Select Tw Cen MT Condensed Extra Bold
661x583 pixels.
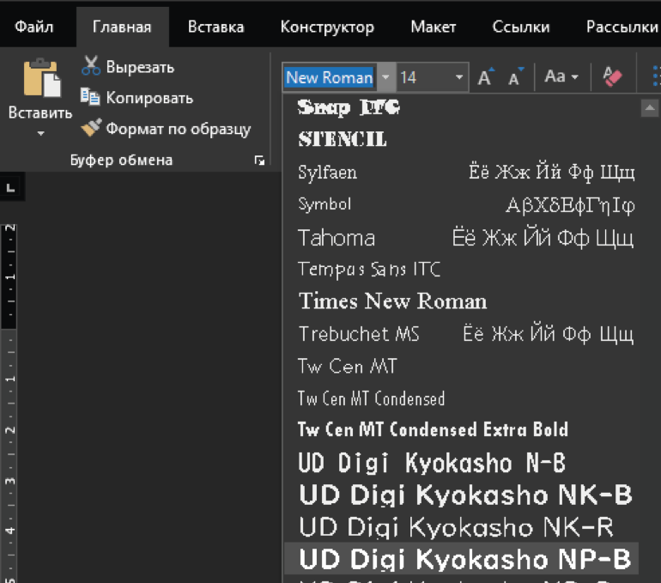pos(461,429)
